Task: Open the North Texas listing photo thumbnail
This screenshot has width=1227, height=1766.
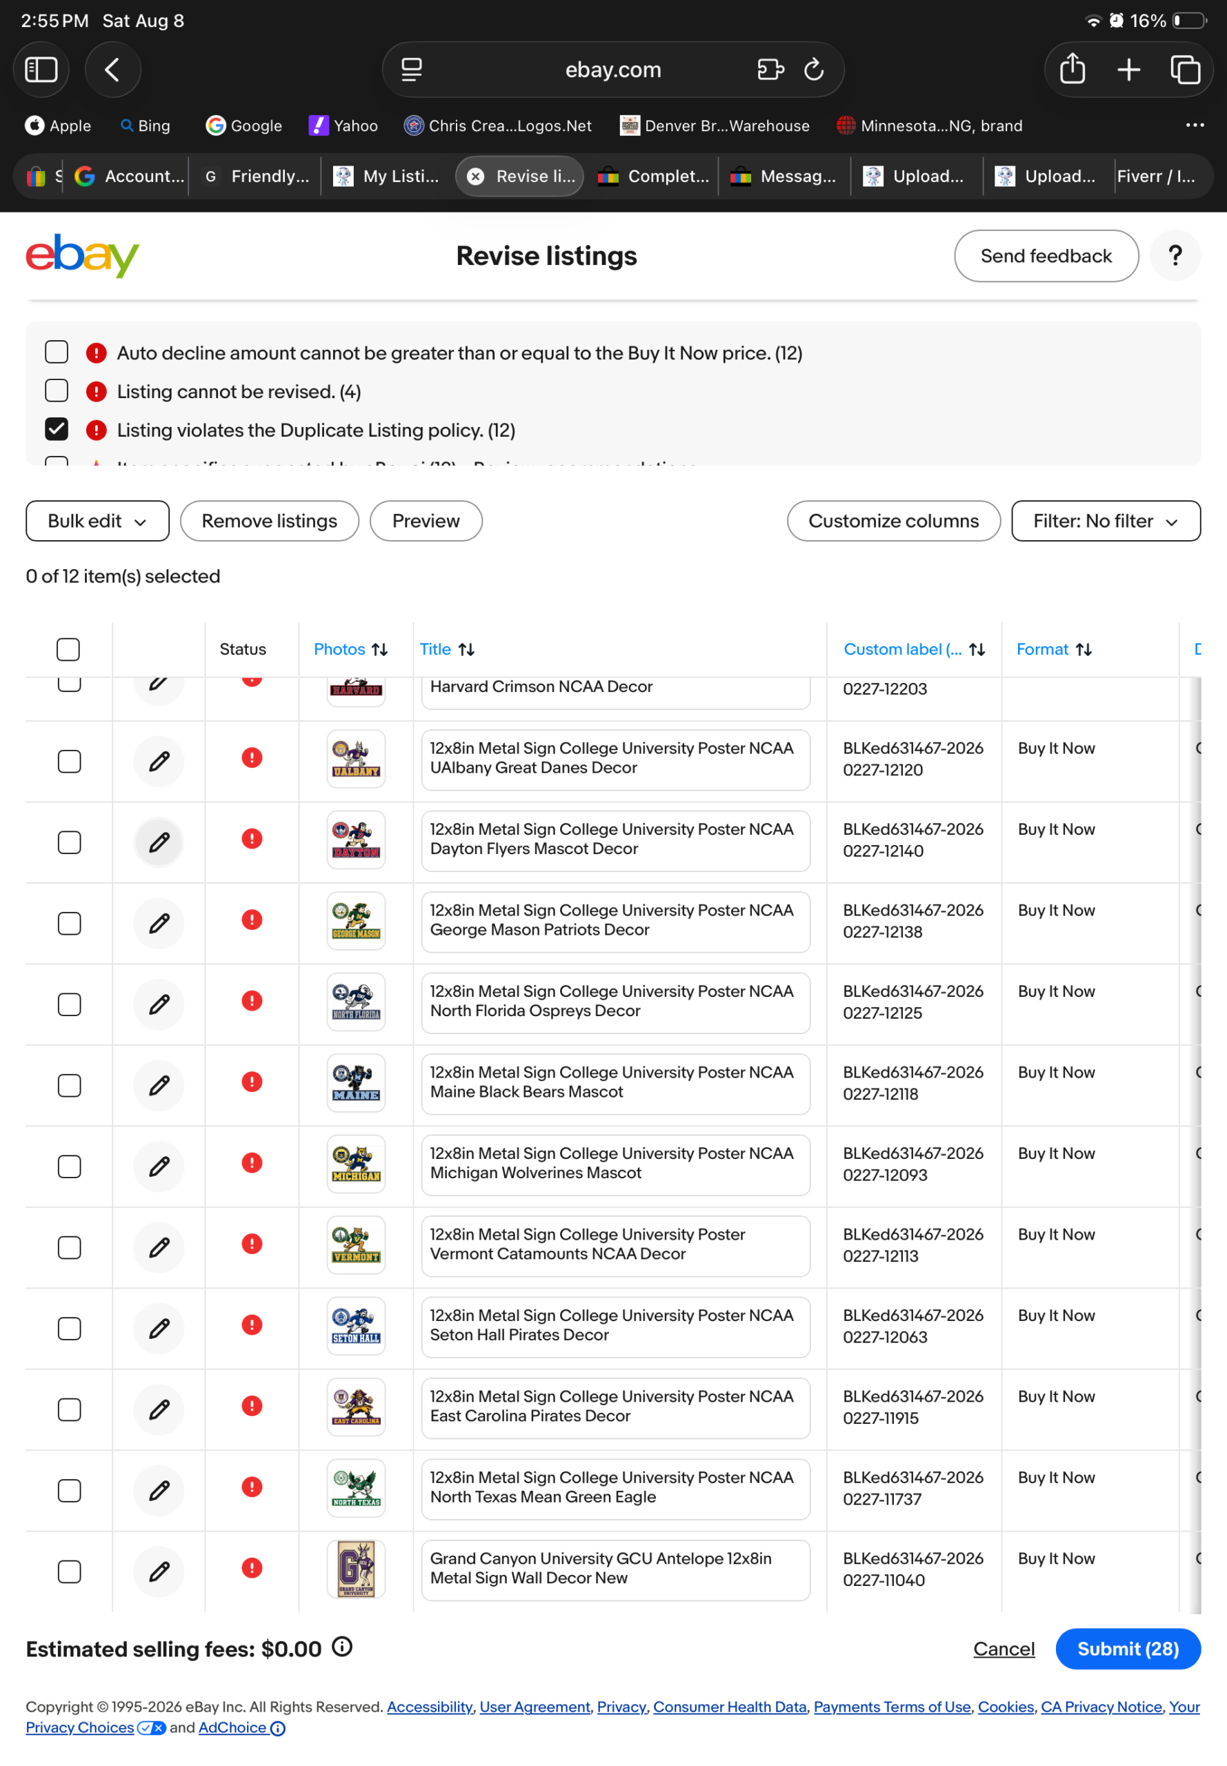Action: coord(356,1488)
